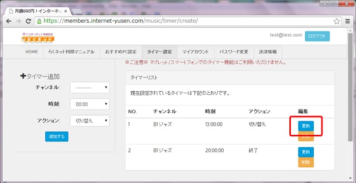
Task: Open 決済情報 menu item
Action: (268, 52)
